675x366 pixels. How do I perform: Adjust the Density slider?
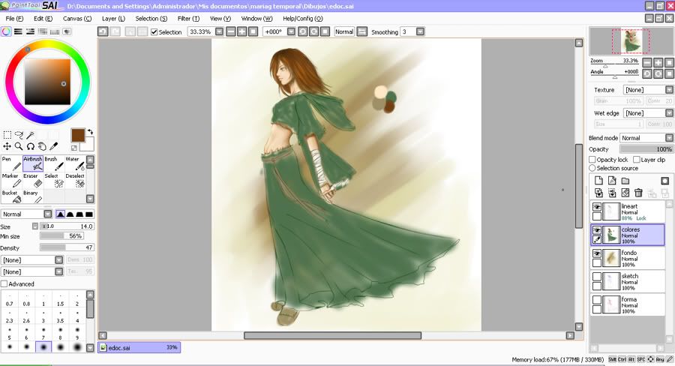click(x=67, y=247)
